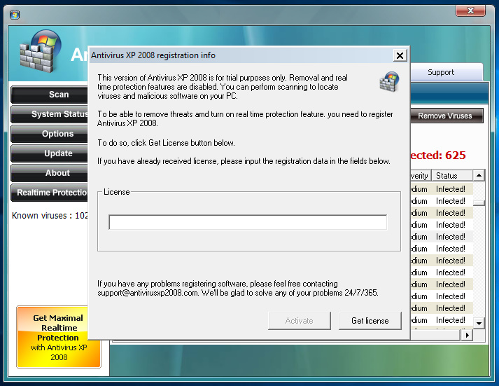
Task: Click the results list scroll-down arrow
Action: (x=479, y=323)
